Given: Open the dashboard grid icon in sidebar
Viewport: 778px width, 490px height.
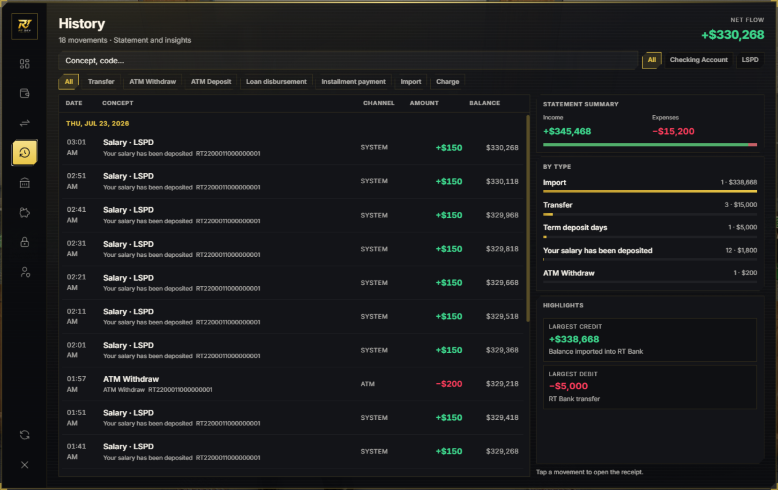Looking at the screenshot, I should pyautogui.click(x=25, y=64).
